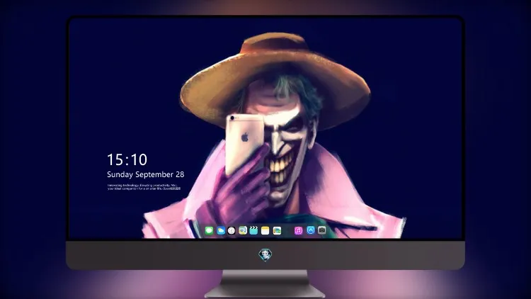
Task: Click the 15:10 clock widget
Action: point(127,159)
